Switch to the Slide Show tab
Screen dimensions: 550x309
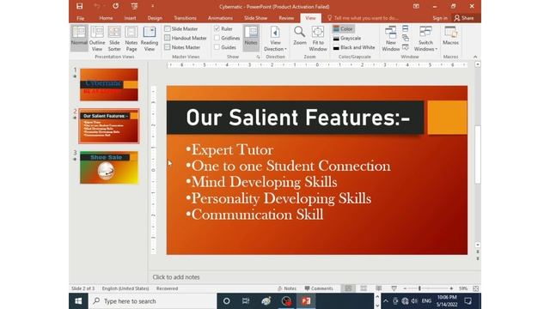[256, 18]
